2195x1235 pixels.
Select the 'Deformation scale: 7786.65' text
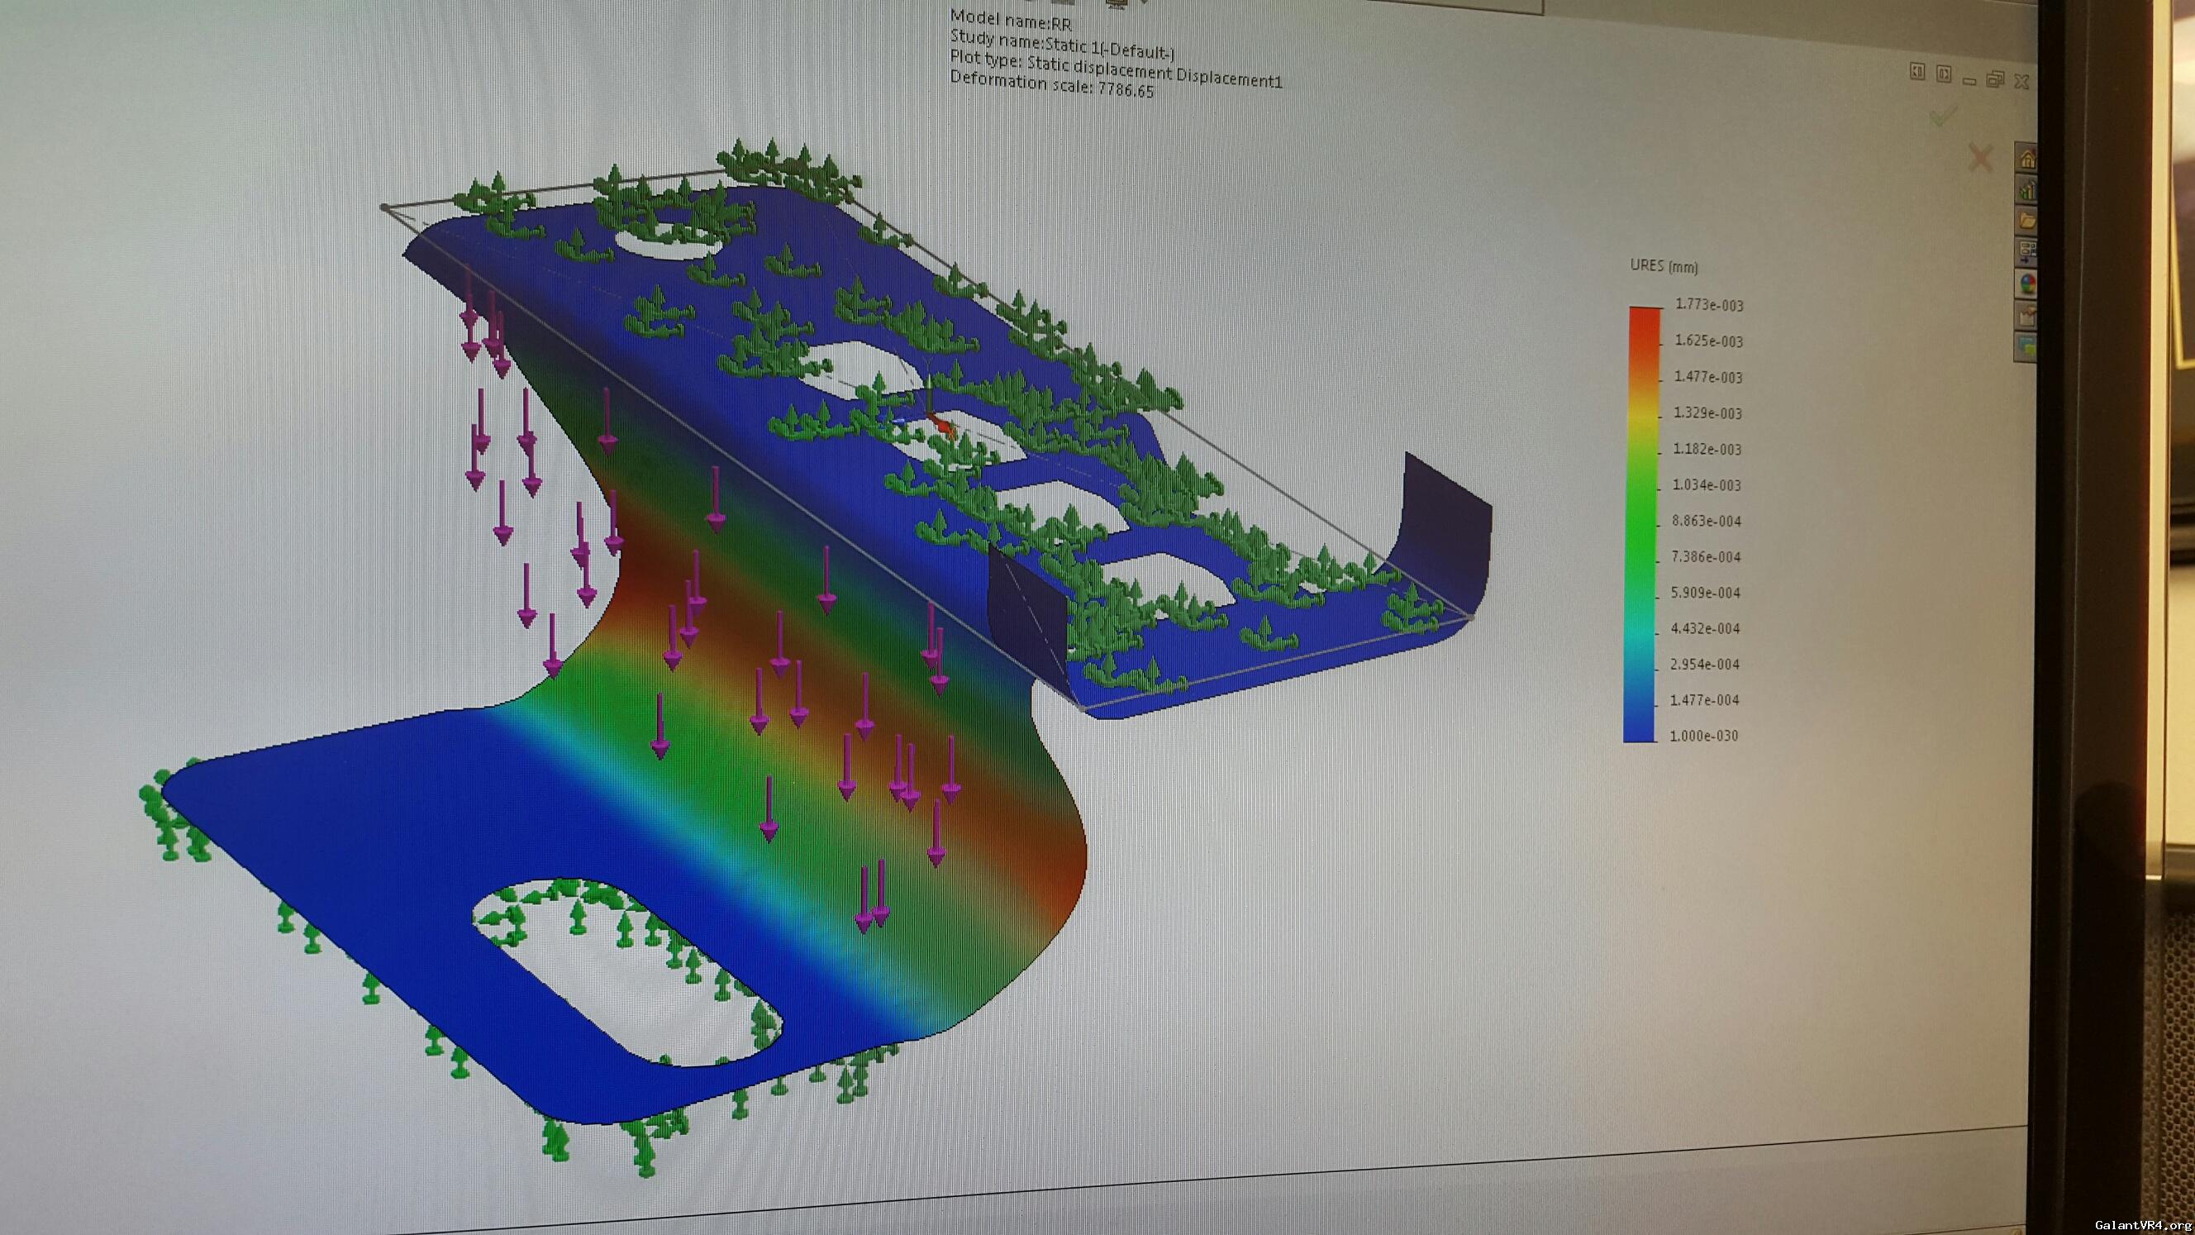[1051, 85]
